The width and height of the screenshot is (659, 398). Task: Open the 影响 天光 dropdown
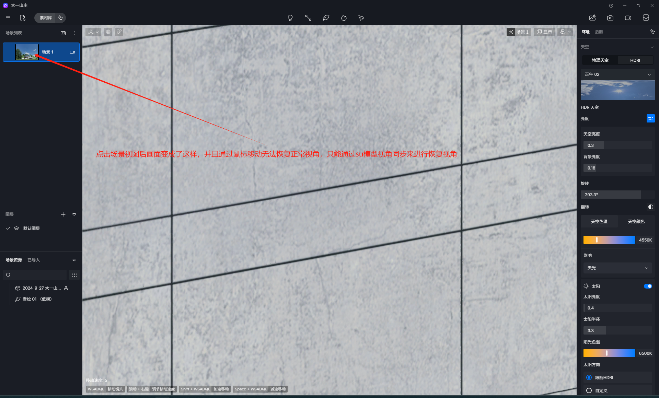point(617,268)
